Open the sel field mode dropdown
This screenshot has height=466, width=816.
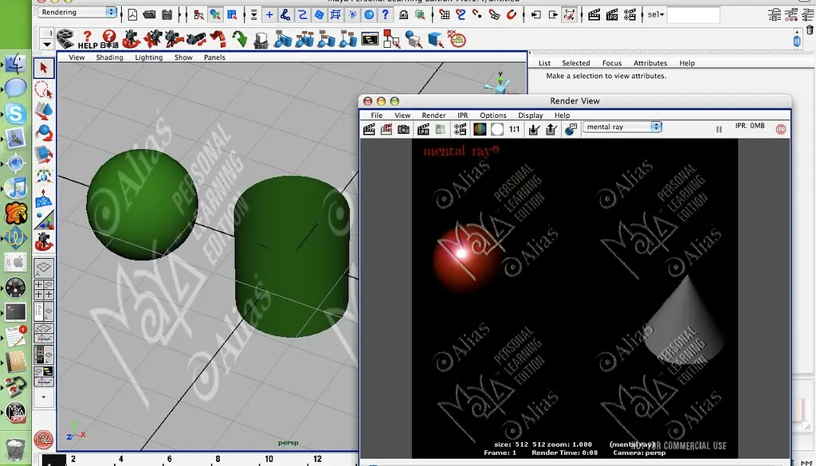click(x=656, y=14)
